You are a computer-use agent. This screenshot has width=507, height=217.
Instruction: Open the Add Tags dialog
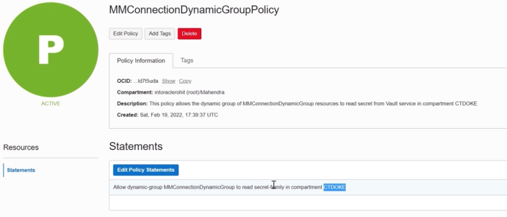pyautogui.click(x=159, y=34)
